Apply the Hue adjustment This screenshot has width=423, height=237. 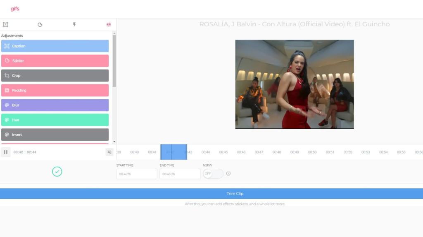tap(55, 120)
